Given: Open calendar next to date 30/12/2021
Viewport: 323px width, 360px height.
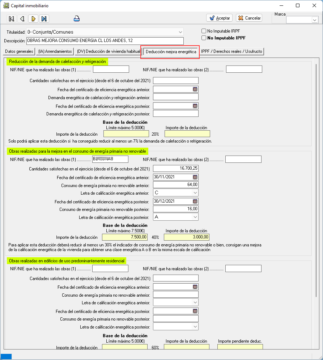Looking at the screenshot, I should tap(195, 202).
